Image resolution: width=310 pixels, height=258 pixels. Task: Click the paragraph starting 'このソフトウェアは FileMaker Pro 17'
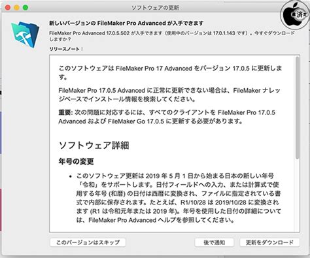click(170, 73)
